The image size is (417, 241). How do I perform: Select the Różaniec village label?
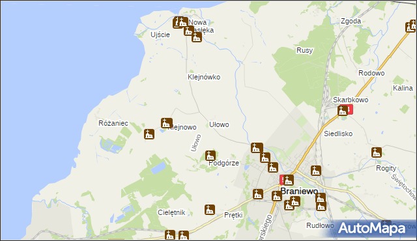tap(113, 123)
